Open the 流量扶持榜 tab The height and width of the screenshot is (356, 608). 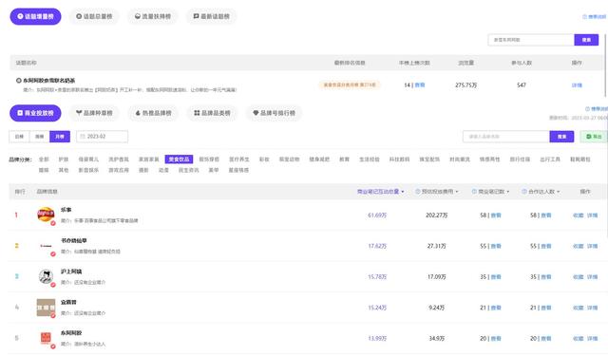pos(153,17)
